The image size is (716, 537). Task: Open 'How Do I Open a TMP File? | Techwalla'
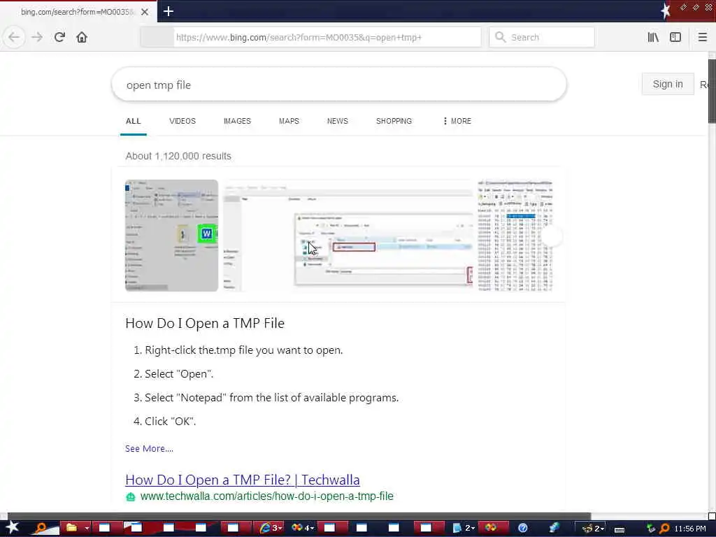coord(243,480)
